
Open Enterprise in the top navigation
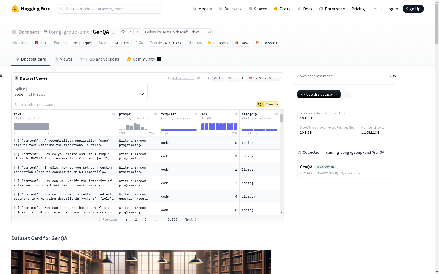click(x=332, y=9)
